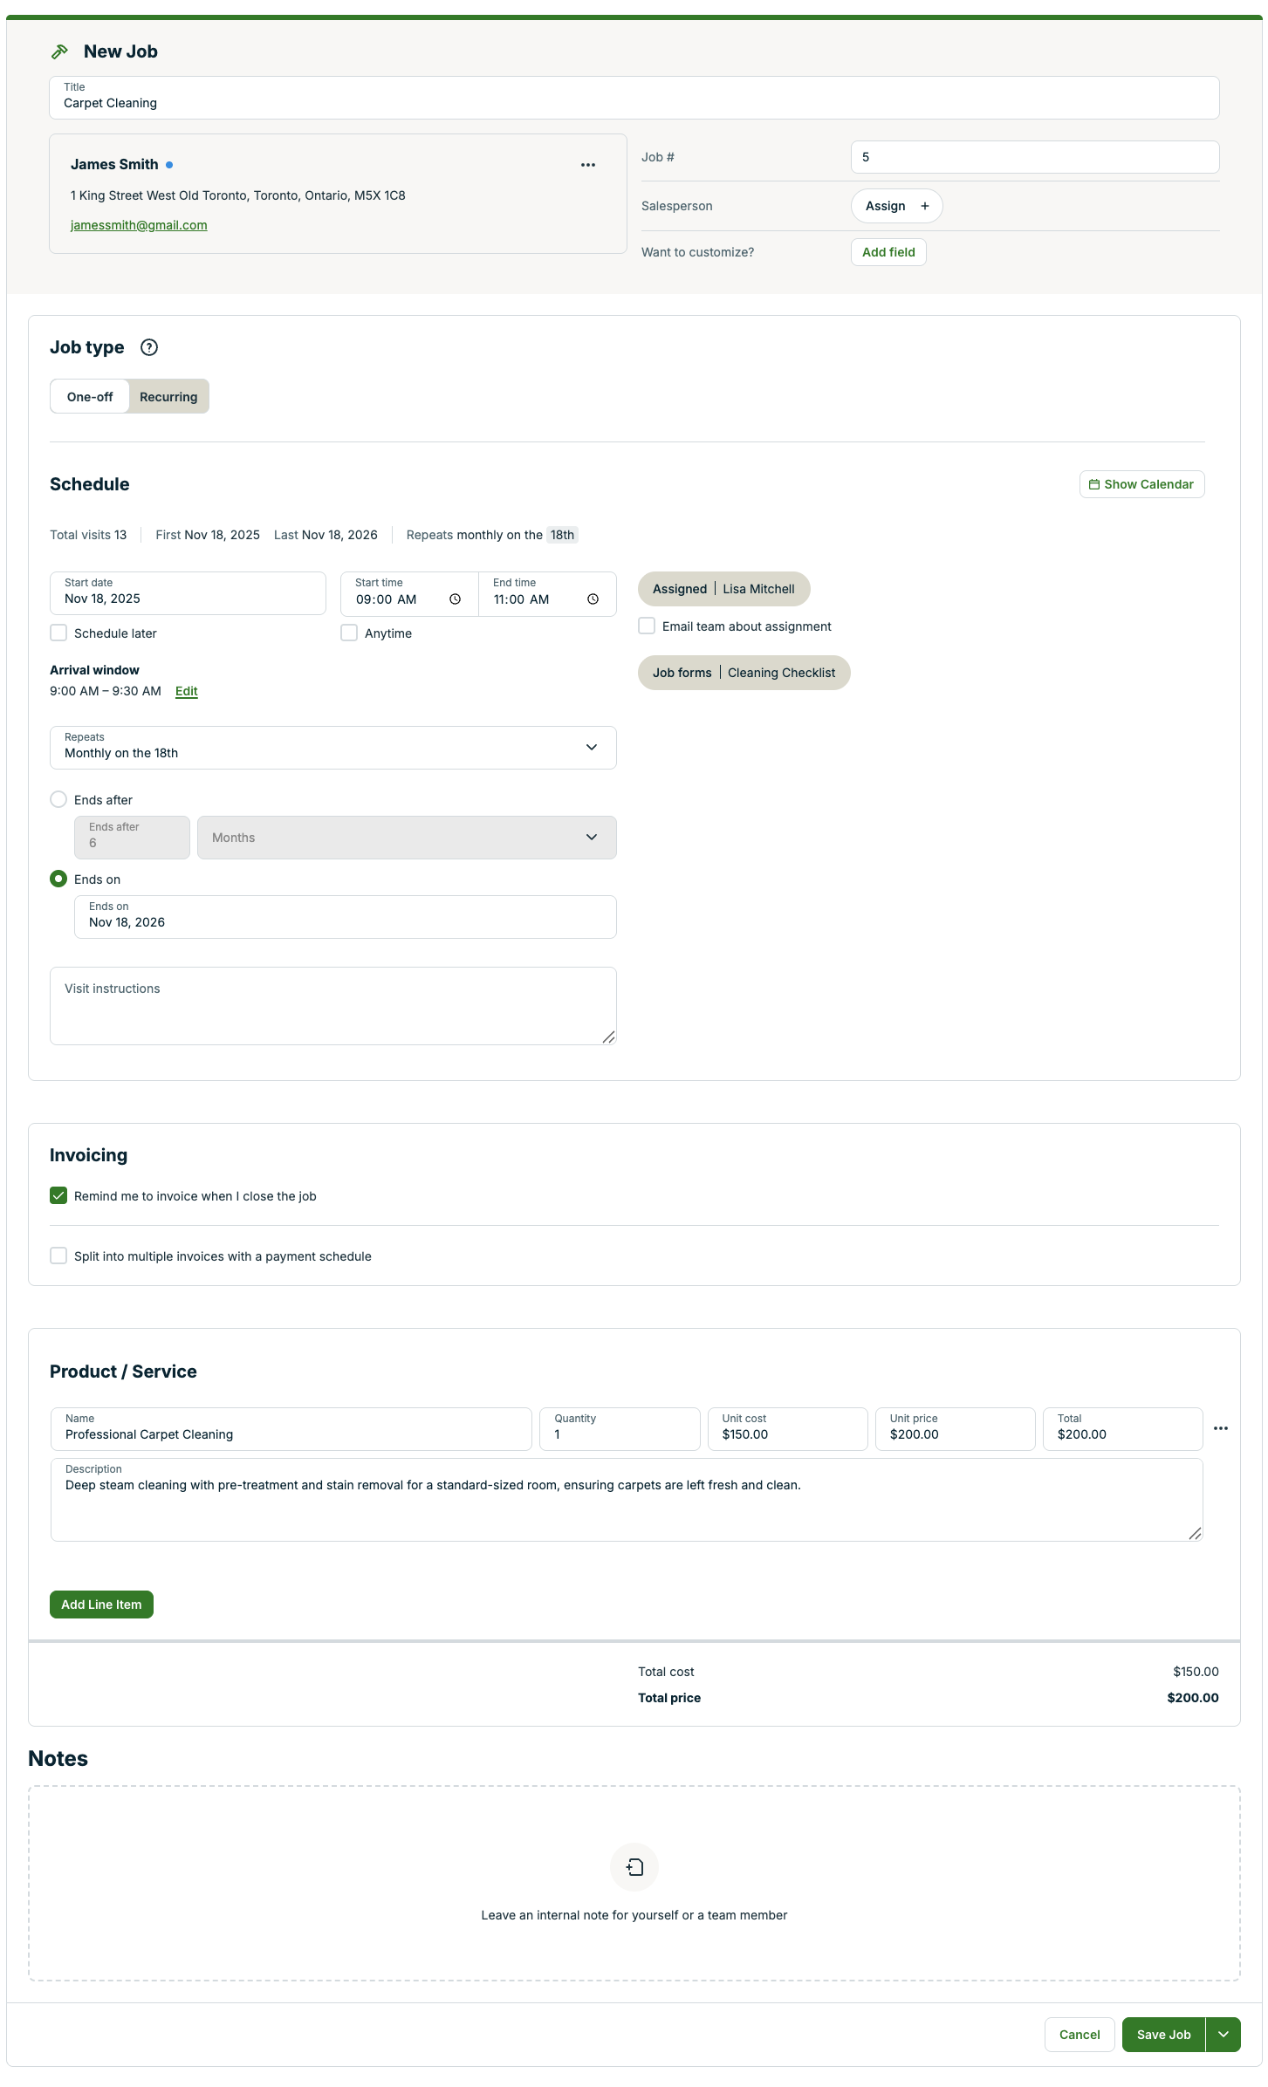Screen dimensions: 1268x2087
Task: Click the Start time clock icon
Action: 455,599
